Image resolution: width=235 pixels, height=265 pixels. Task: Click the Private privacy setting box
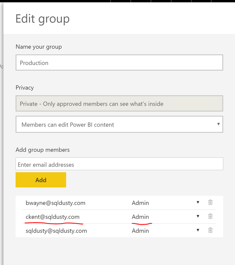(x=119, y=104)
